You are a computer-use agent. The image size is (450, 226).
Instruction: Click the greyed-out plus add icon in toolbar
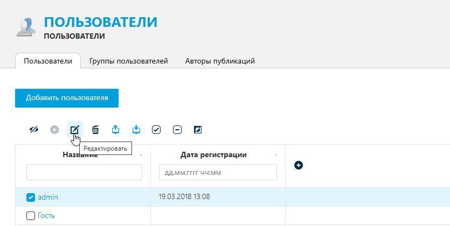pyautogui.click(x=54, y=130)
